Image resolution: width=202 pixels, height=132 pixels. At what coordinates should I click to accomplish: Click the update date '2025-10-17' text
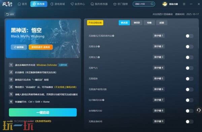(193, 14)
